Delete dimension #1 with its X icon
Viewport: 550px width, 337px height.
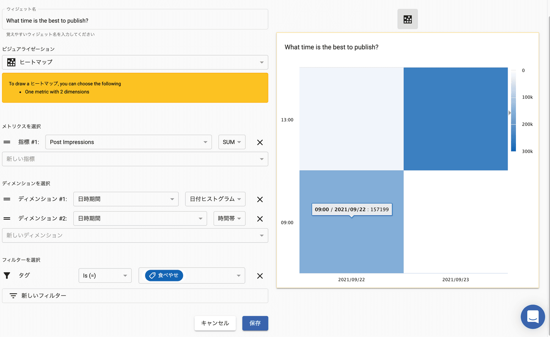point(260,199)
